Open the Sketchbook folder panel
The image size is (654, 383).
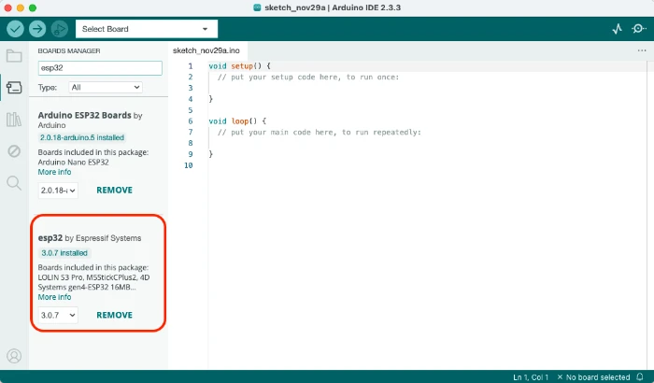click(14, 55)
